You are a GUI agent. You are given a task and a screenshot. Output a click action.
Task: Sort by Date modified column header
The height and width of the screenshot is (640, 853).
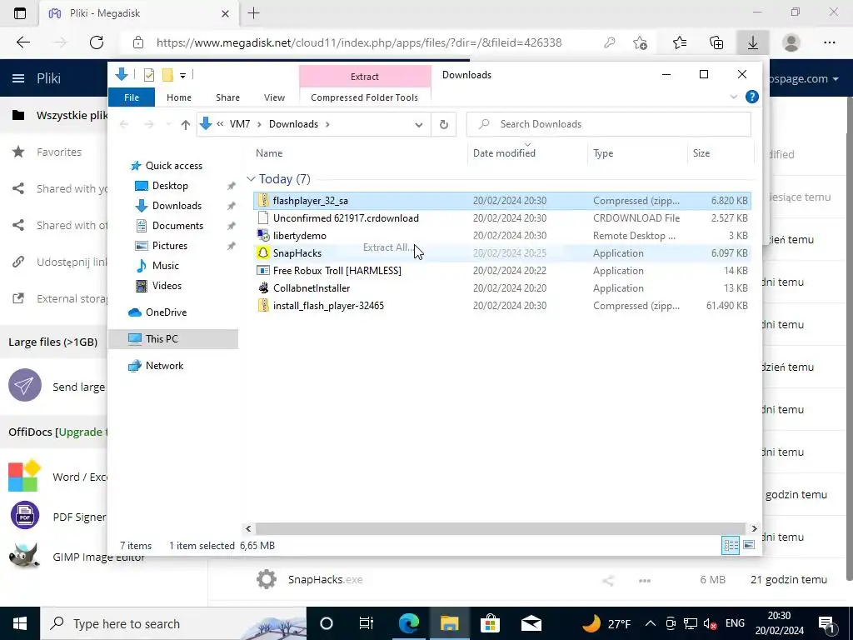pos(504,153)
